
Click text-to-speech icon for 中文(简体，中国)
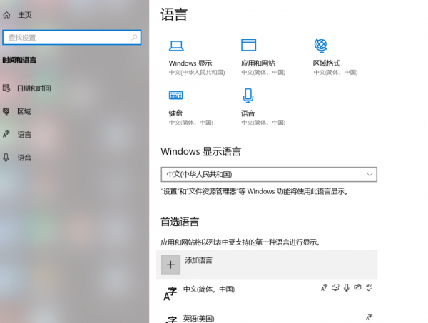(335, 287)
